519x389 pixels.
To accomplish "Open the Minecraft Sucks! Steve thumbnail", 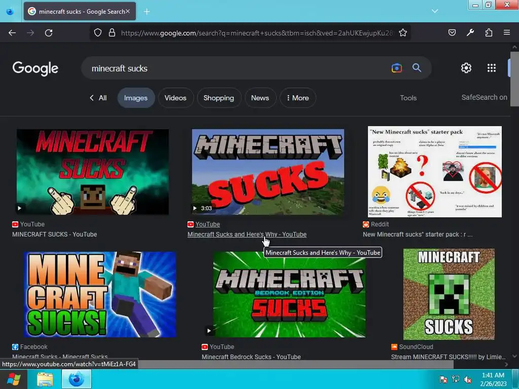I will tap(100, 294).
